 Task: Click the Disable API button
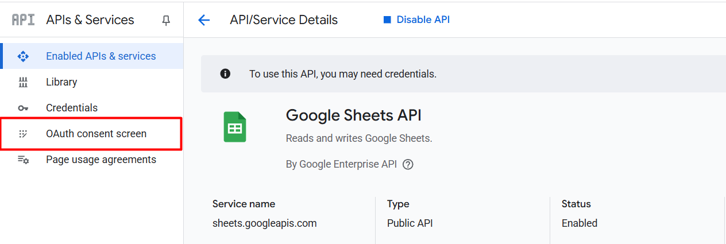click(416, 20)
